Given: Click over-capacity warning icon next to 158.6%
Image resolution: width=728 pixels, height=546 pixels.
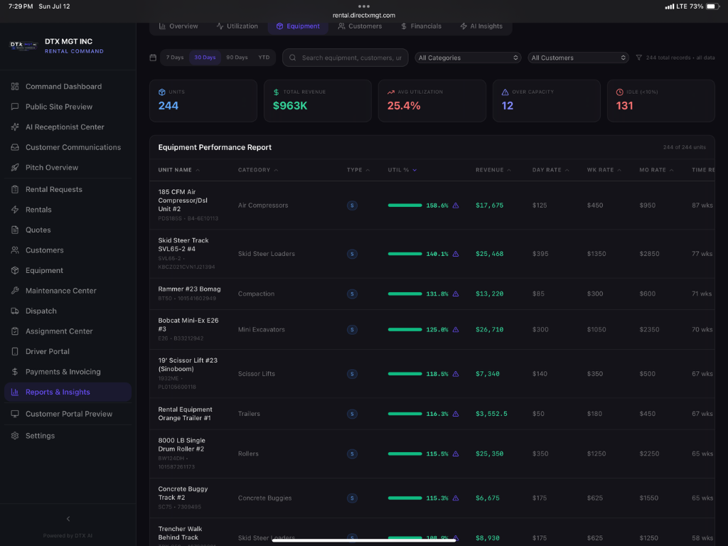Looking at the screenshot, I should pos(456,205).
